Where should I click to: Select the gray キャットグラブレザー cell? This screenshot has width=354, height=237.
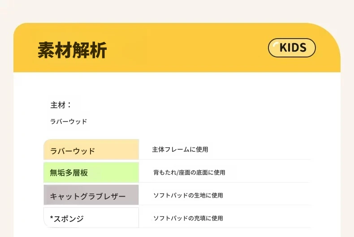pos(91,196)
